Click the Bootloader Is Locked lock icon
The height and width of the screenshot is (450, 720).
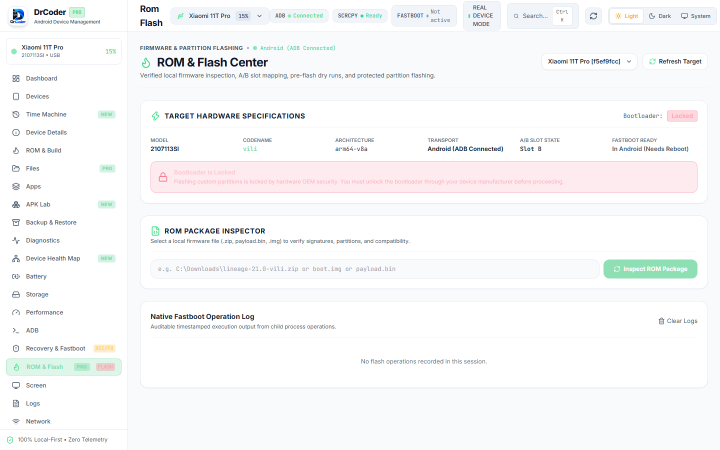163,177
